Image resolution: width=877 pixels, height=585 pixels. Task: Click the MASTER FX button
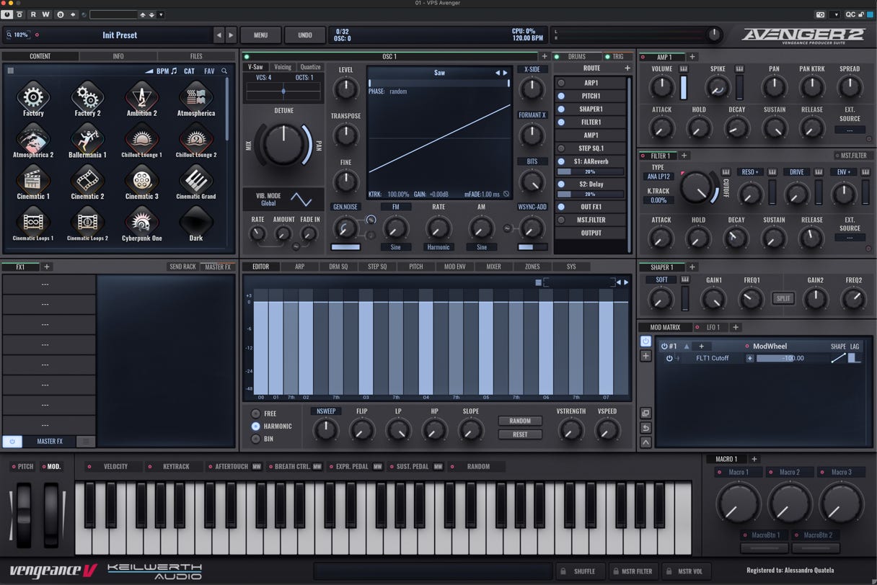point(50,441)
